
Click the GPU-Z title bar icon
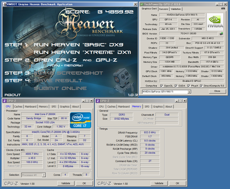pos(142,4)
